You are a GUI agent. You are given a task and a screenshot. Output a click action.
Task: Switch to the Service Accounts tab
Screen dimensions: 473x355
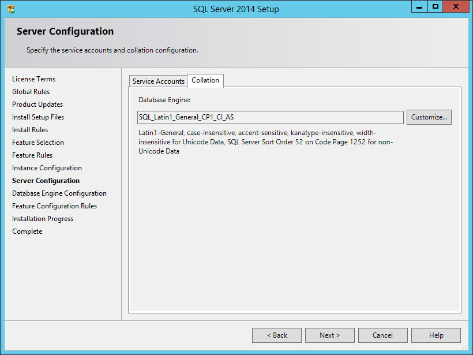pos(159,81)
